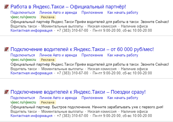Click 'Приложение' under '60 000 руб/мес' ad

92,55
